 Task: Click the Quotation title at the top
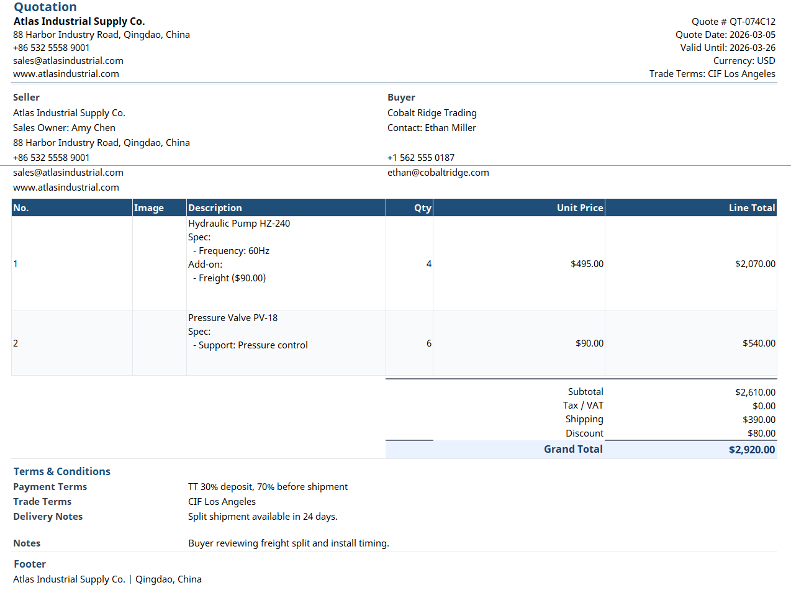[x=45, y=7]
